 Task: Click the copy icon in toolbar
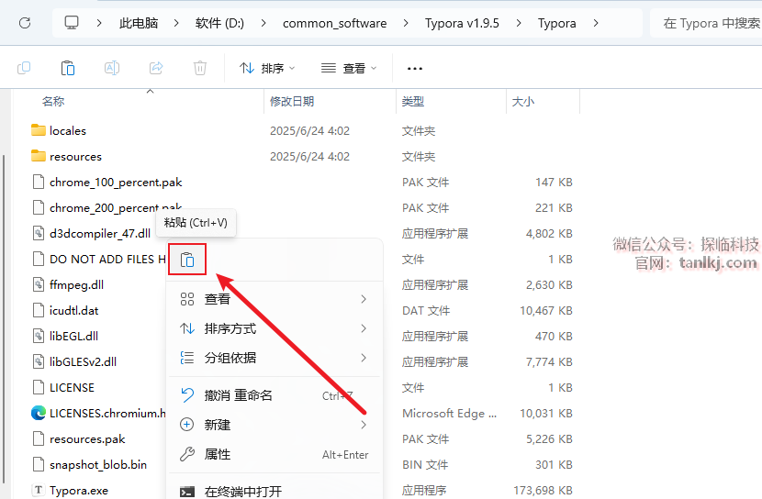pos(24,68)
